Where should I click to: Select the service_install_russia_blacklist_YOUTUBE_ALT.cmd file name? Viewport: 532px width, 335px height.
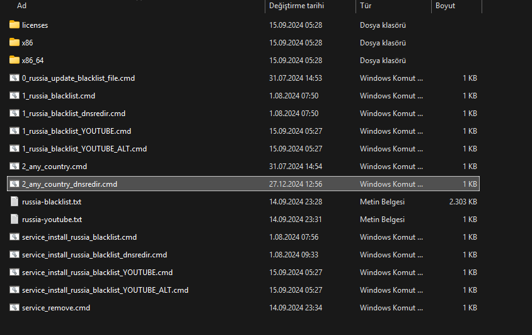105,290
